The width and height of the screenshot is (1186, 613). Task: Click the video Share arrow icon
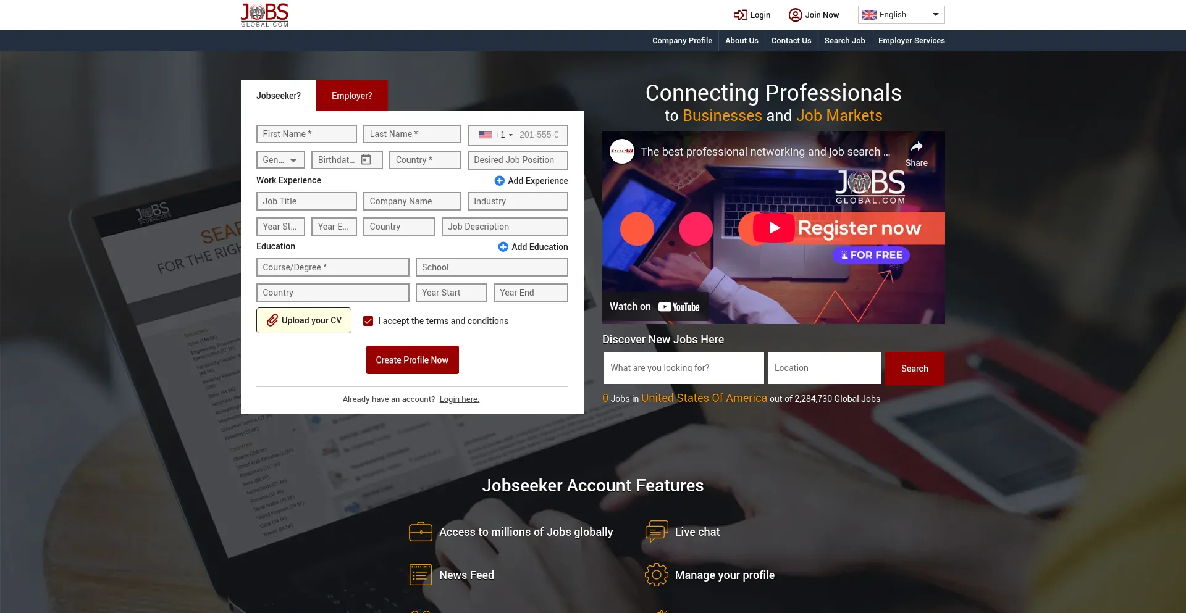[916, 147]
